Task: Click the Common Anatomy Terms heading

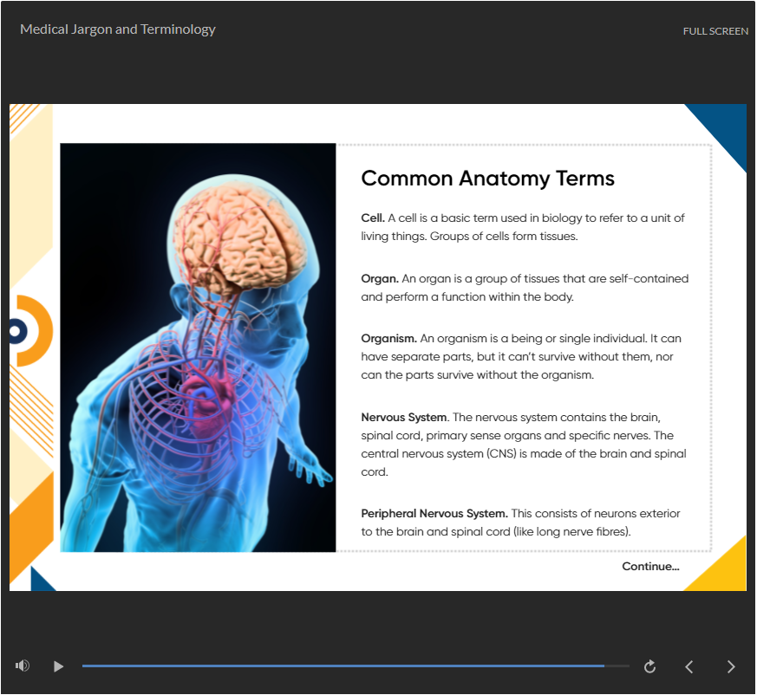Action: (x=487, y=179)
